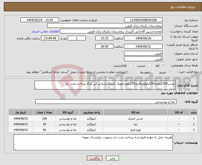Click the واحد شمارش column header
Image resolution: width=202 pixels, height=165 pixels.
tap(91, 112)
